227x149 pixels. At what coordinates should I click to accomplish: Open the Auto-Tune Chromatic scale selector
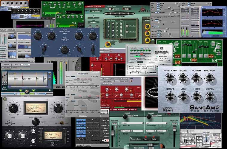93,22
